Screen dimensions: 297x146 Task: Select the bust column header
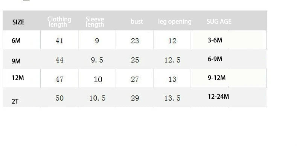137,21
